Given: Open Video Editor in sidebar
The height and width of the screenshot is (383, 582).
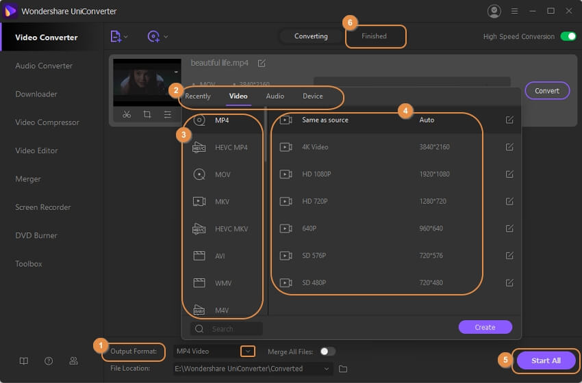Looking at the screenshot, I should click(x=36, y=150).
